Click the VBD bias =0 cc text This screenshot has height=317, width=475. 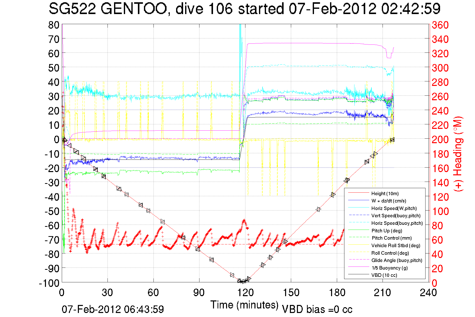coord(317,309)
